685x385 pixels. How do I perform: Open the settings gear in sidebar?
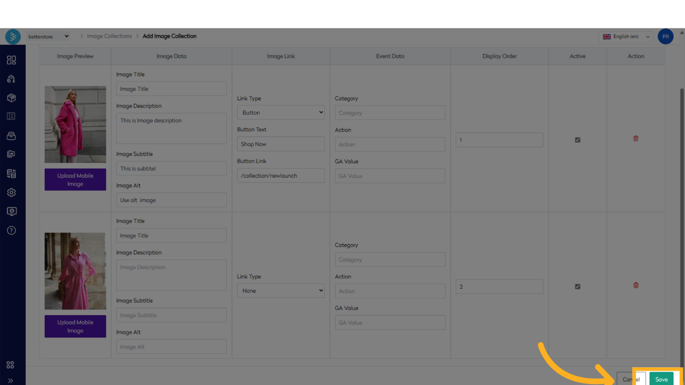[11, 192]
